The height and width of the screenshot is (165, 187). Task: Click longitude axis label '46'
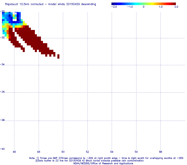click(x=14, y=152)
